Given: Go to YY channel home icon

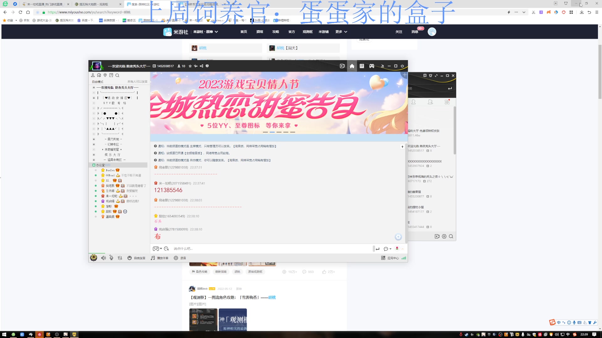Looking at the screenshot, I should pyautogui.click(x=352, y=66).
